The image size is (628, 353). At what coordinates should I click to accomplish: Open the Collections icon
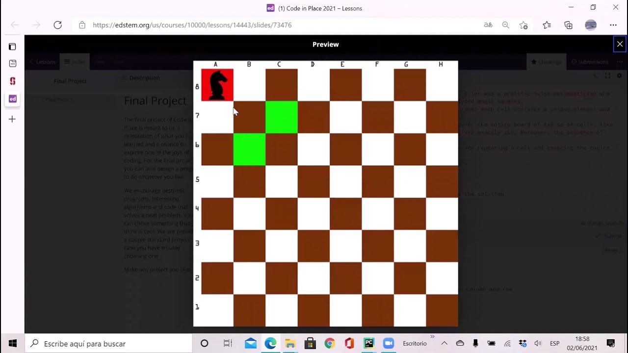coord(568,25)
